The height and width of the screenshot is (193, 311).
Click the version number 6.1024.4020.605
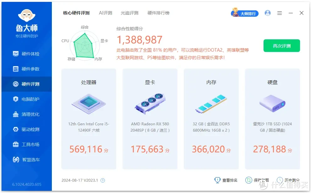[27, 184]
